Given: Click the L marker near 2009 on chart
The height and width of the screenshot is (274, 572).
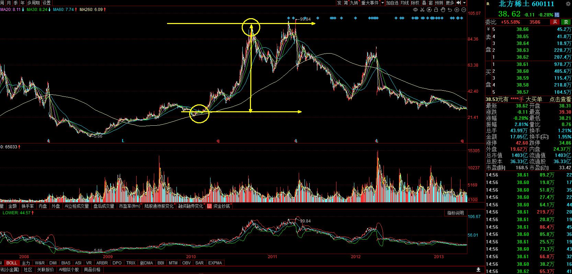Looking at the screenshot, I should pos(123,140).
